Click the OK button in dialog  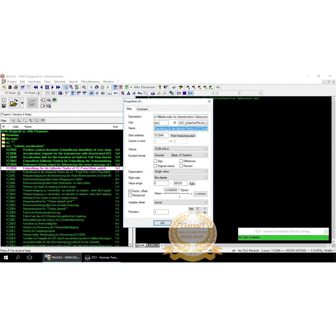point(162,223)
